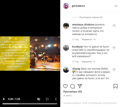Save post with bookmark icon
Image resolution: width=120 pixels, height=107 pixels.
coord(115,86)
